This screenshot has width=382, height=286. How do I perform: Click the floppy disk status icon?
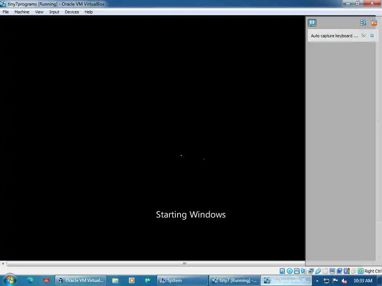click(x=297, y=271)
